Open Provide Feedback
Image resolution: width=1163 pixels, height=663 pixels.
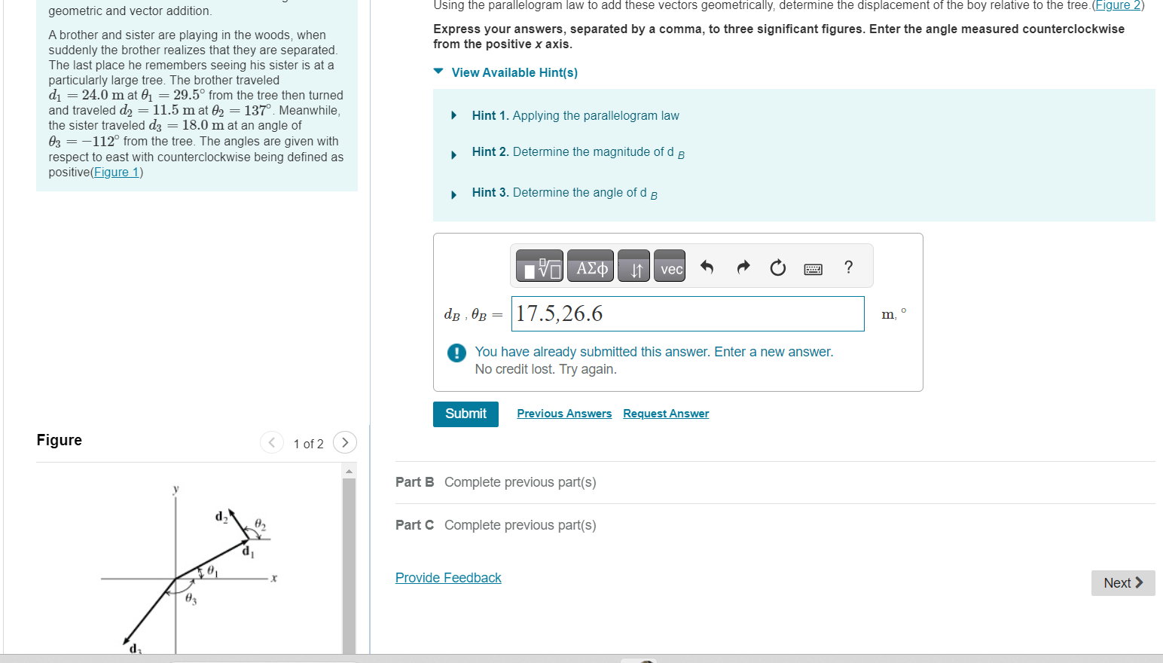pyautogui.click(x=448, y=577)
